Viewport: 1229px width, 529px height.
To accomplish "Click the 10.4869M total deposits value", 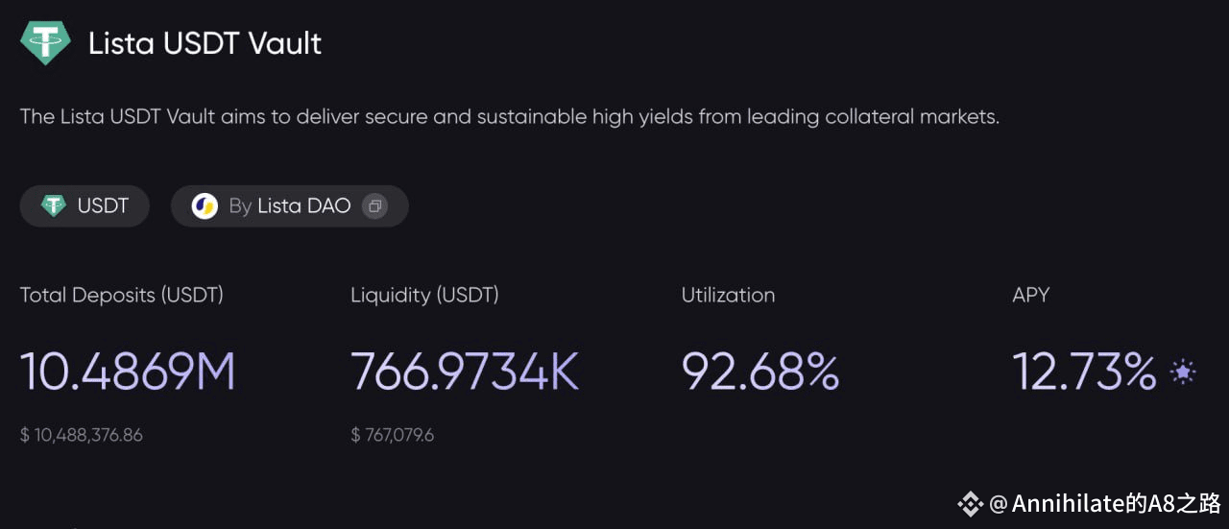I will [x=128, y=372].
